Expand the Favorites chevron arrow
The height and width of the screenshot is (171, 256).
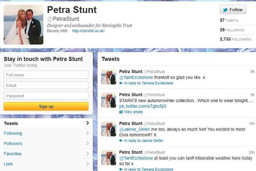coord(87,154)
